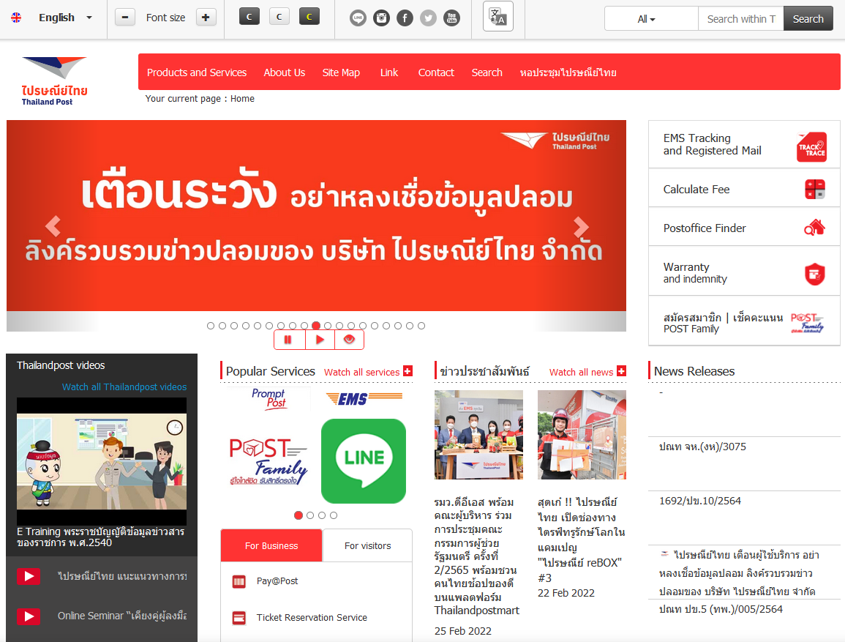Increase font size with plus button
Screen dimensions: 845x642
(206, 18)
